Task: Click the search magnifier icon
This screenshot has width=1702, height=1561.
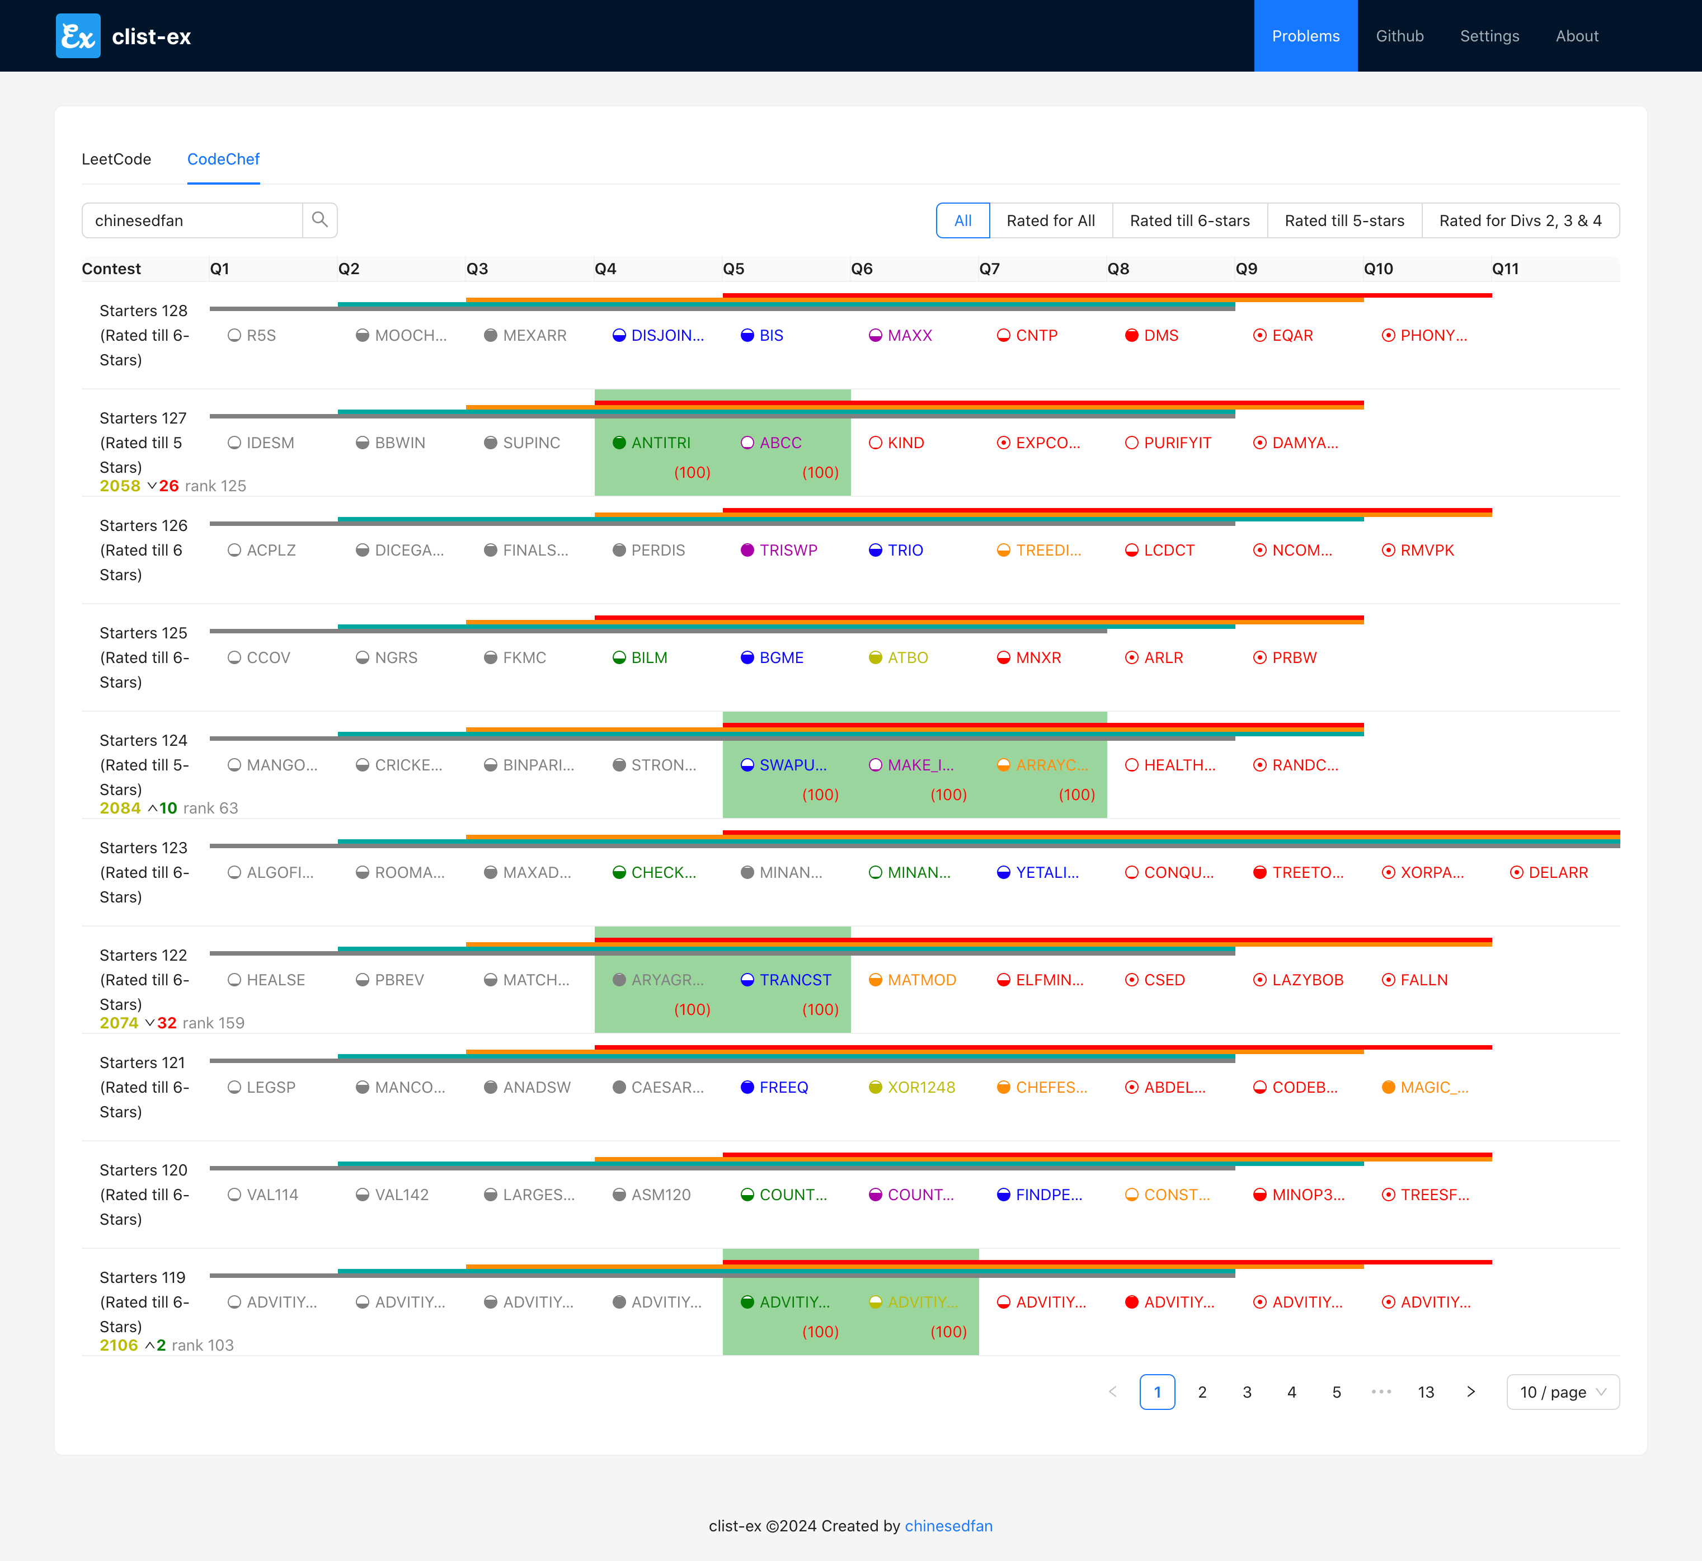Action: pos(319,220)
